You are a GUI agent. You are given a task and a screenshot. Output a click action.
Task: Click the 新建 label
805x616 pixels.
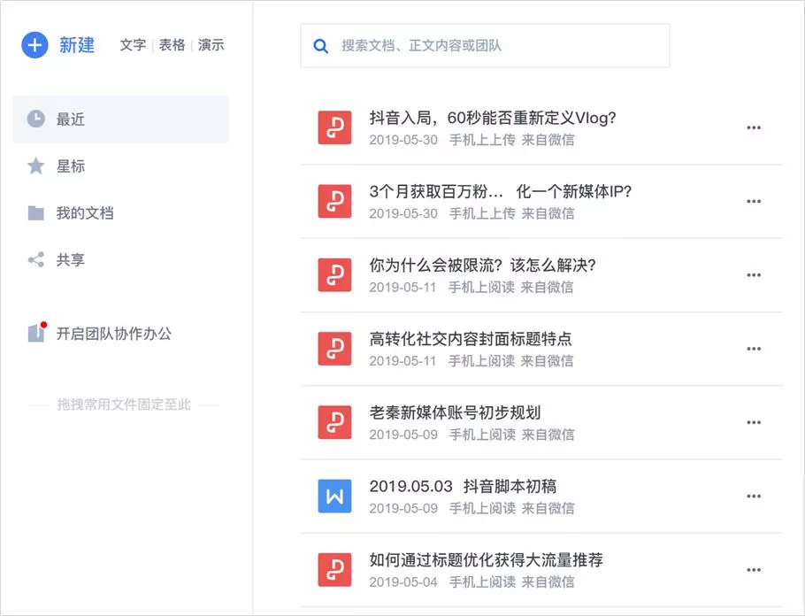[x=77, y=45]
